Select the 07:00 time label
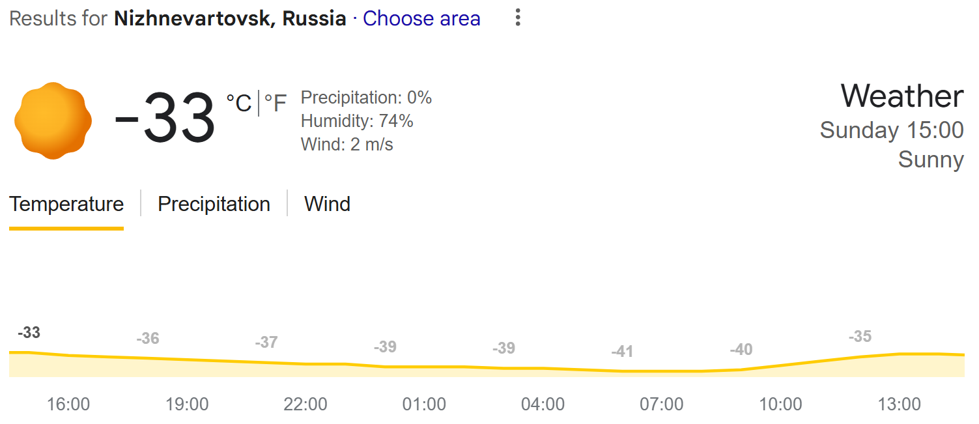This screenshot has width=979, height=424. pos(661,404)
